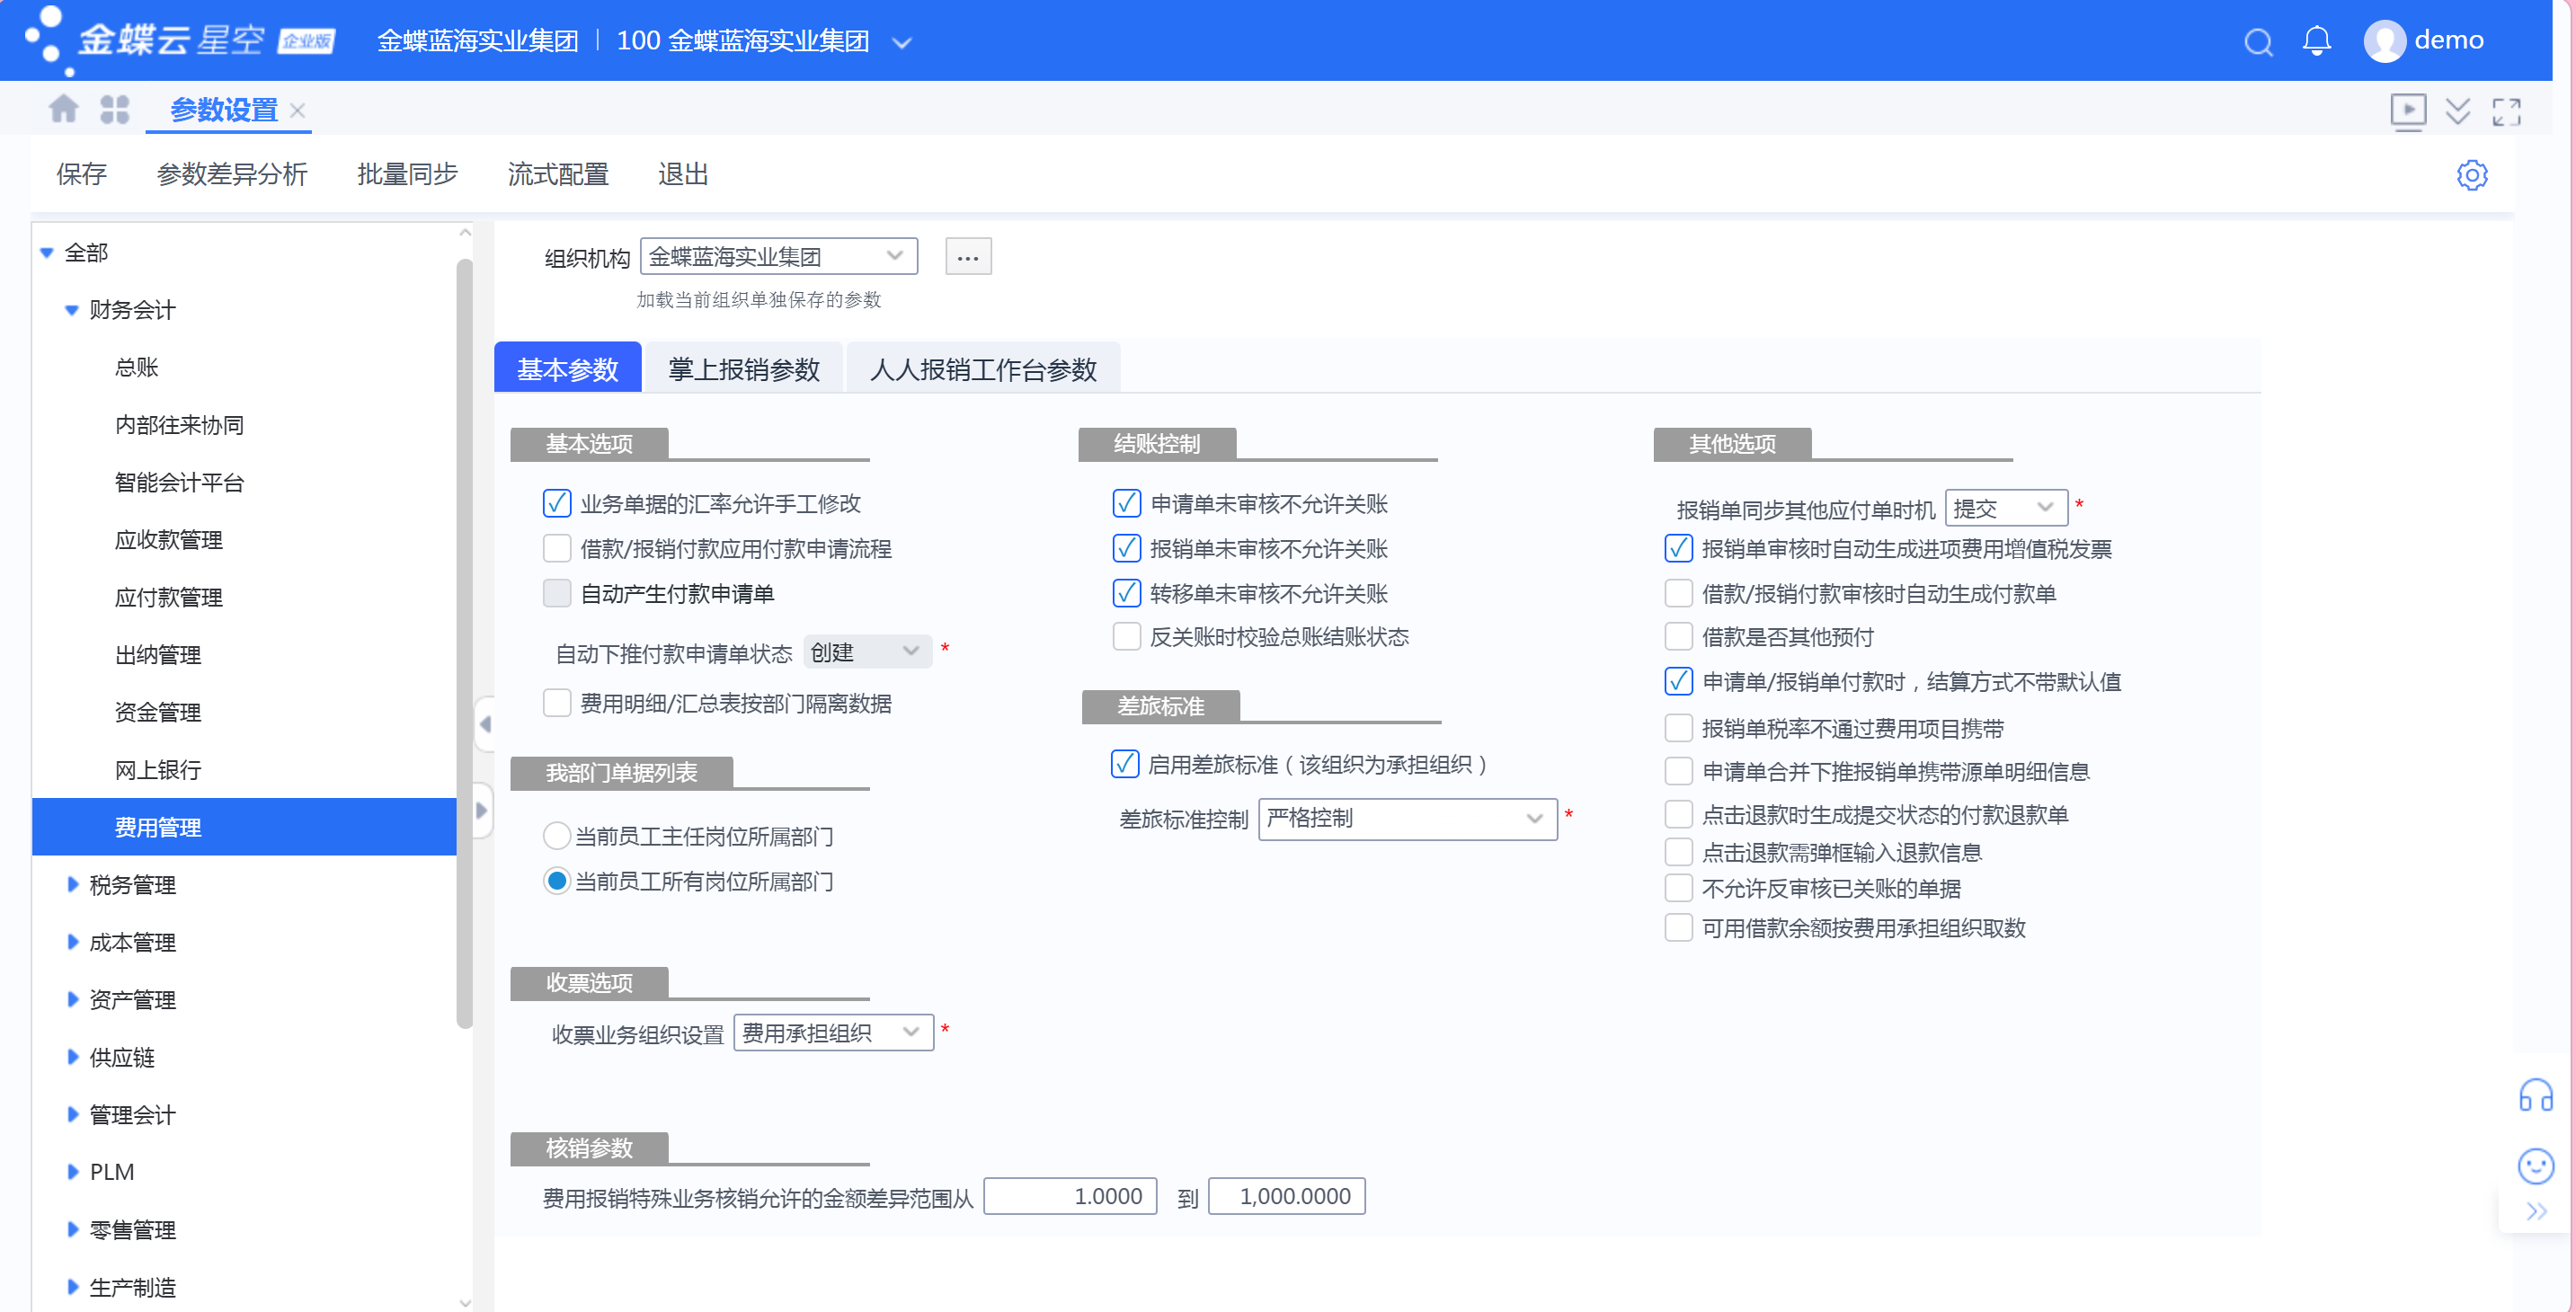Select 网上银行 in the tree

158,770
